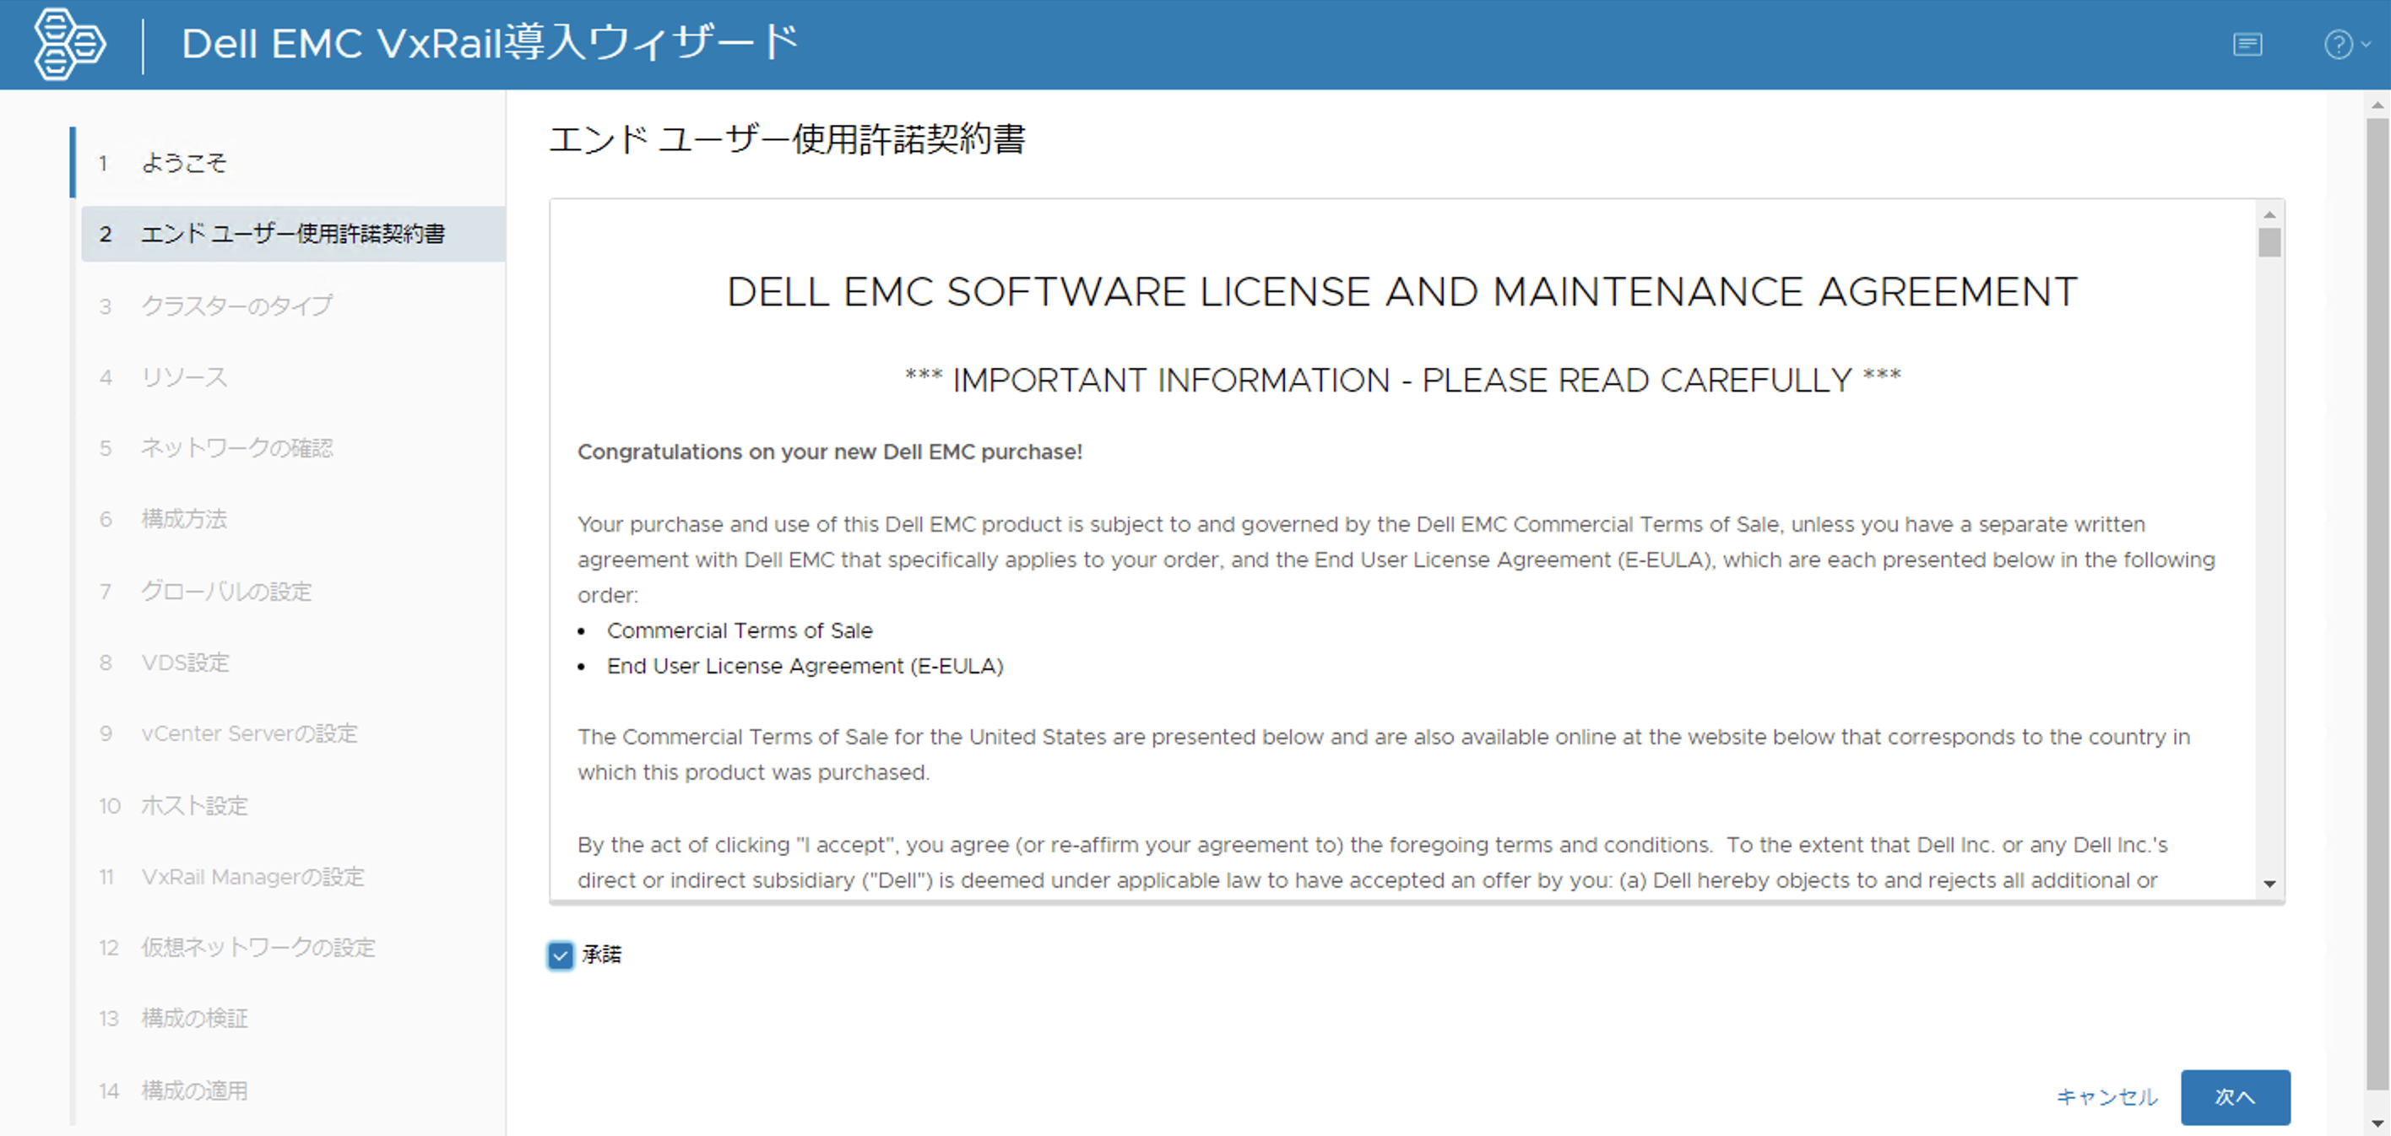Image resolution: width=2391 pixels, height=1136 pixels.
Task: Open the feedback message icon in header
Action: coord(2247,44)
